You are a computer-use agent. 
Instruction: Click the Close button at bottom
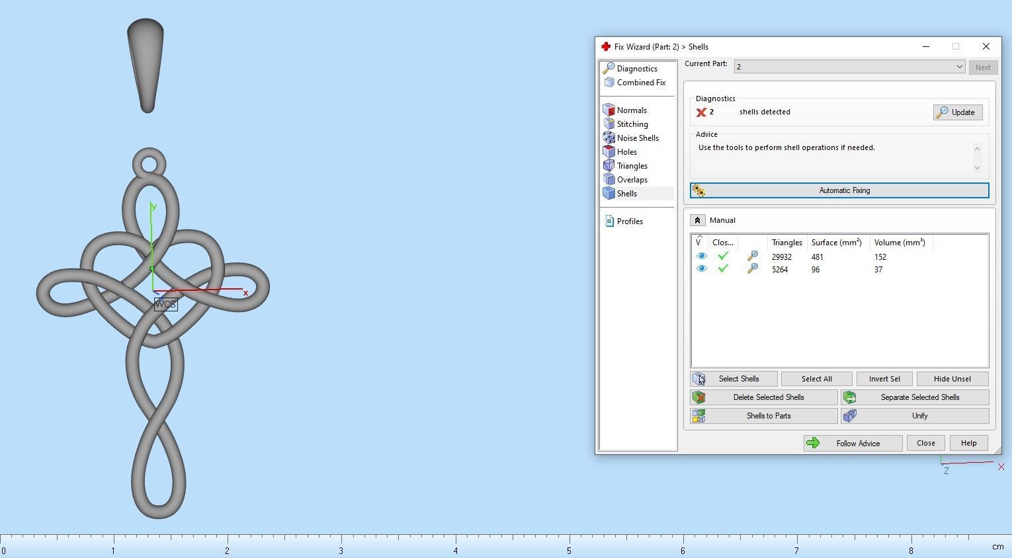925,444
